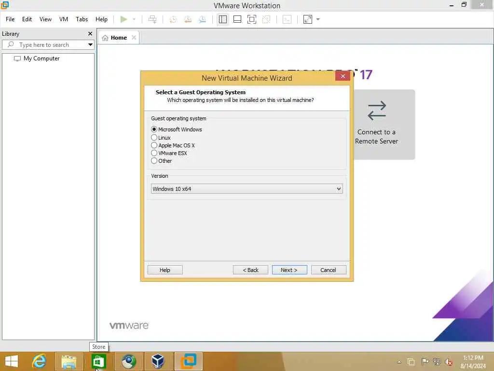Open the Edit menu
This screenshot has height=371, width=494.
[x=27, y=19]
